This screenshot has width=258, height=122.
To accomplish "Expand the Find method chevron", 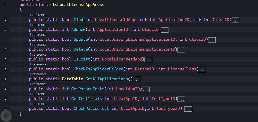I will pos(6,20).
